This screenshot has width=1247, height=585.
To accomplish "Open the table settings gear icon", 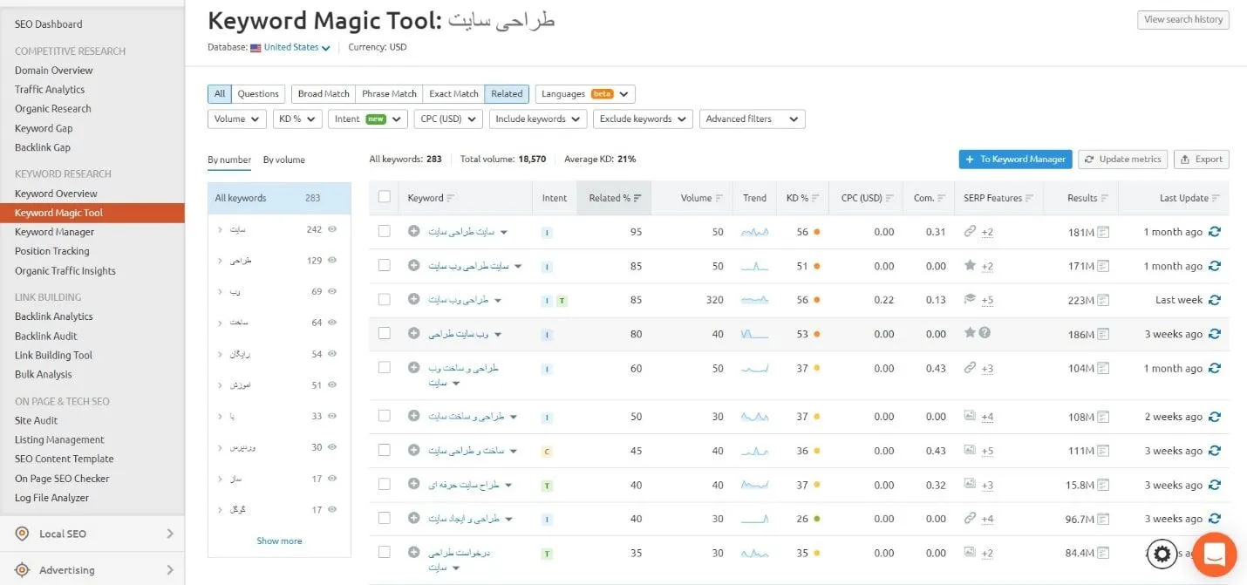I will [x=1162, y=554].
